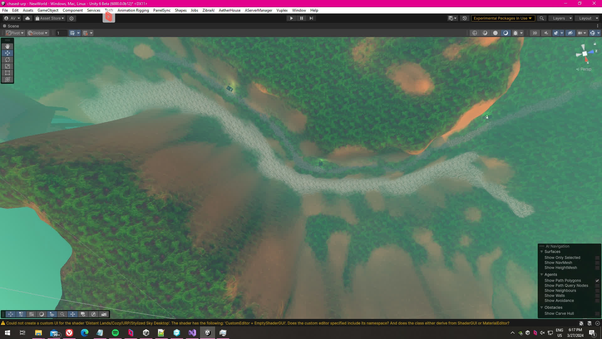Open the GameObject menu
602x339 pixels.
click(48, 10)
